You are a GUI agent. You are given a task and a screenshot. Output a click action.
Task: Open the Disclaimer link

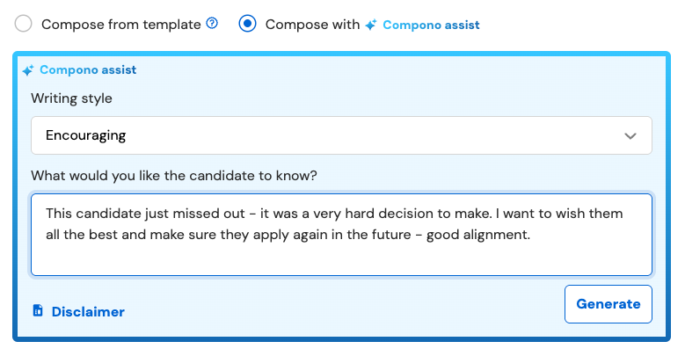point(88,311)
